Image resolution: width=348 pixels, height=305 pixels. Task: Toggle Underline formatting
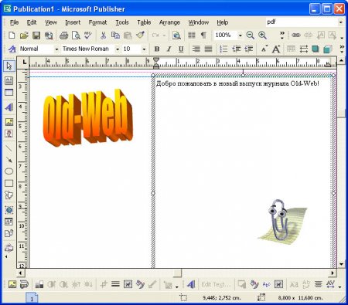(x=181, y=49)
